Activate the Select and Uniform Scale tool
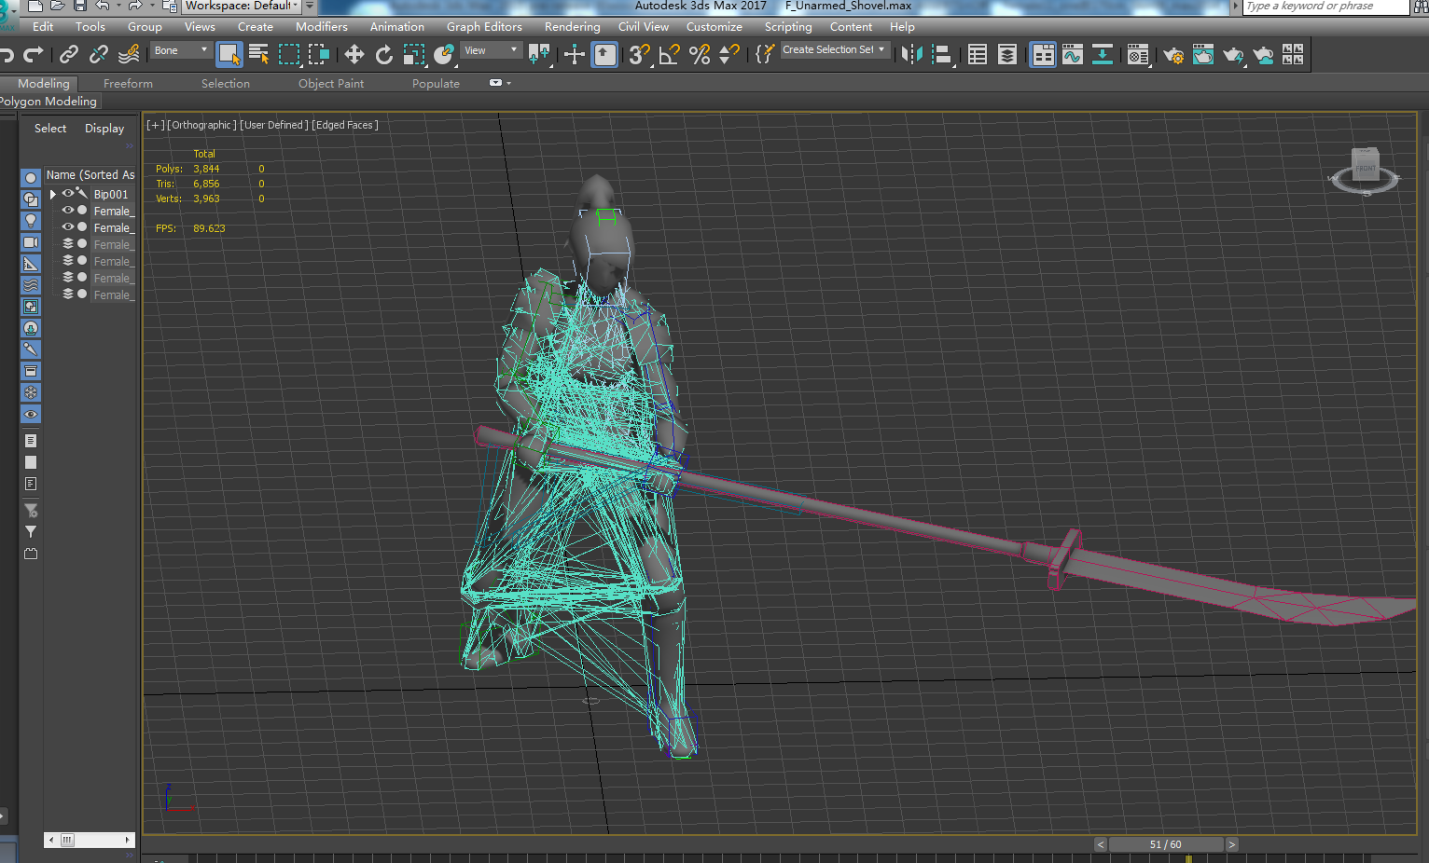The image size is (1429, 863). click(x=414, y=55)
